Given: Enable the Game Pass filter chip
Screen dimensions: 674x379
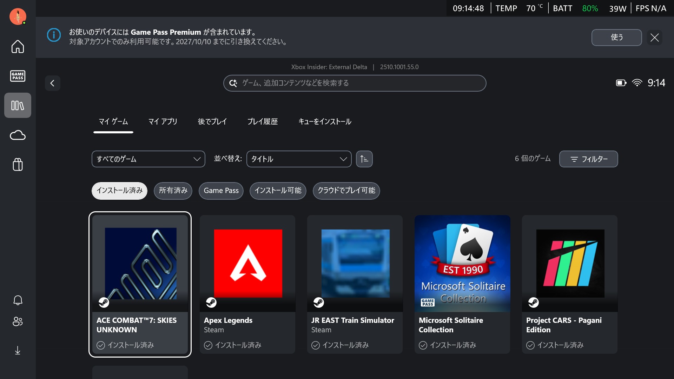Looking at the screenshot, I should tap(221, 191).
